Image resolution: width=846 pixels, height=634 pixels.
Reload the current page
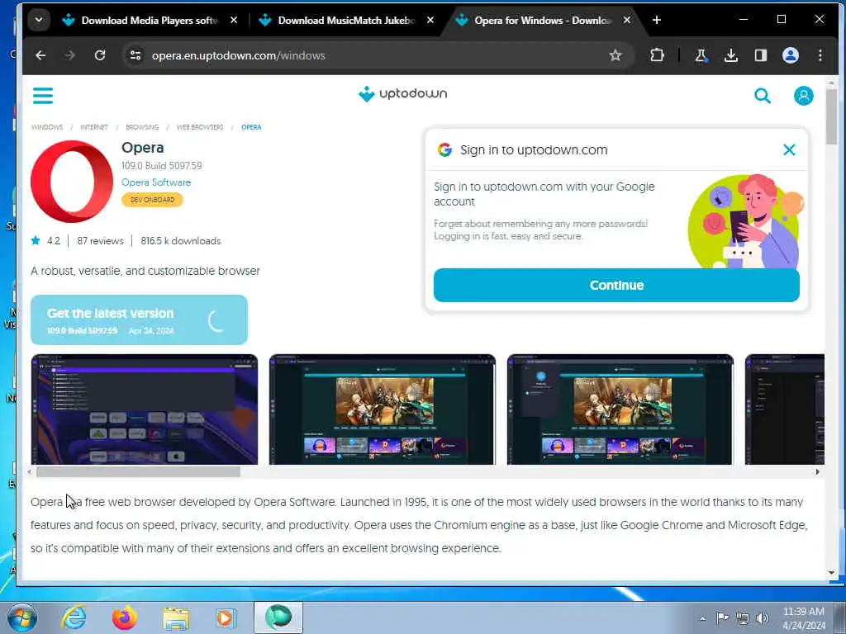[x=100, y=55]
